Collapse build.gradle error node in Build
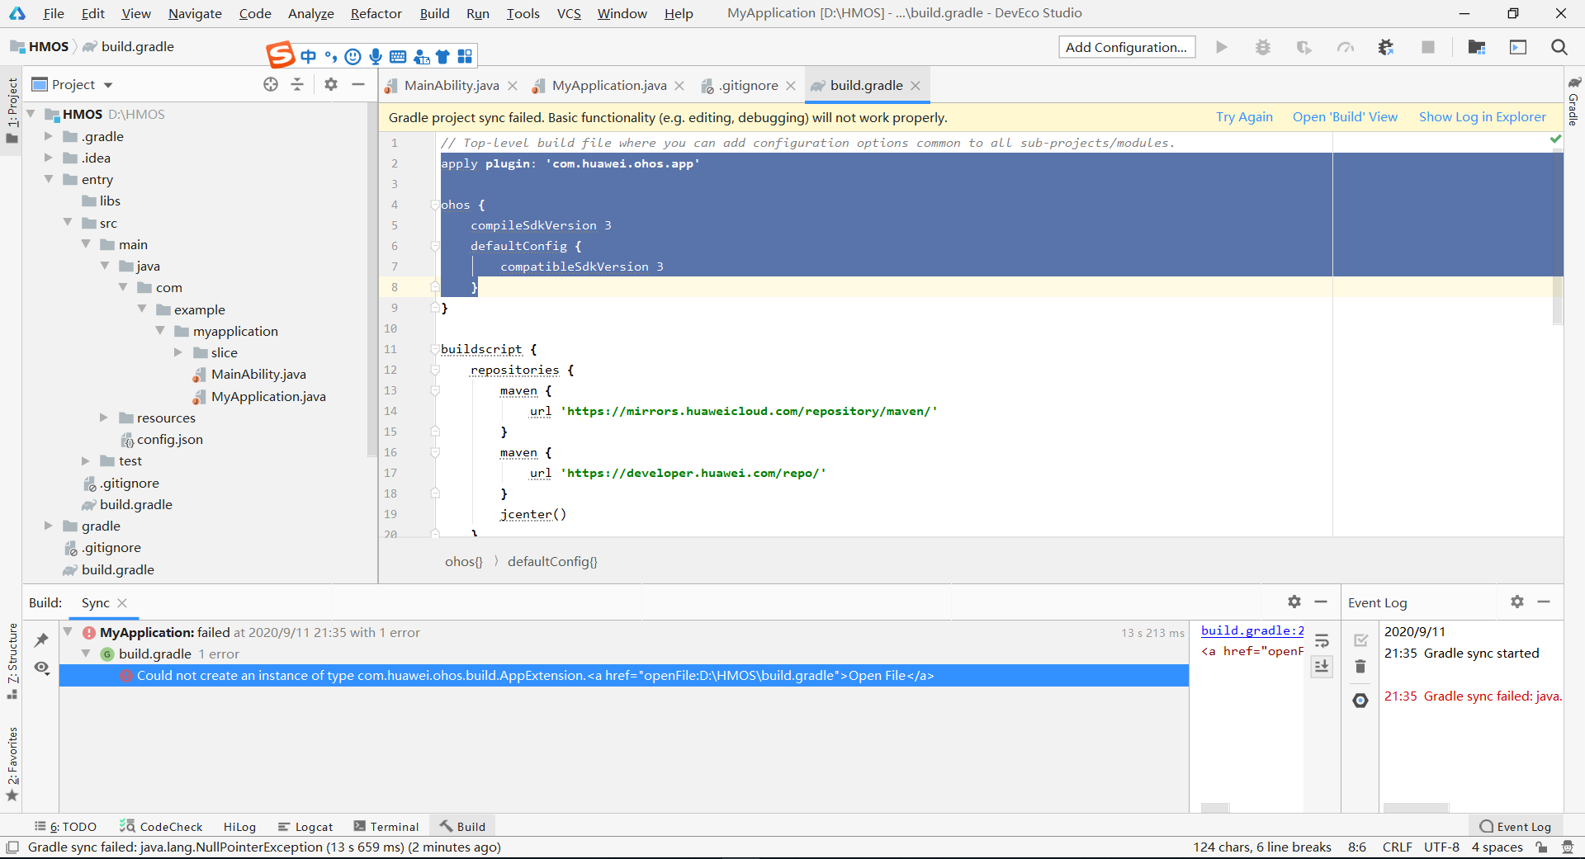 86,654
